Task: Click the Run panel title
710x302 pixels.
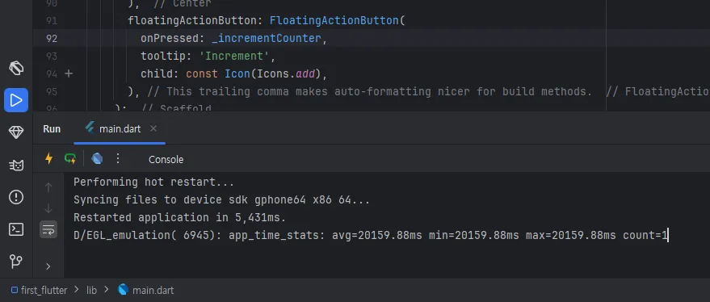Action: pos(52,128)
